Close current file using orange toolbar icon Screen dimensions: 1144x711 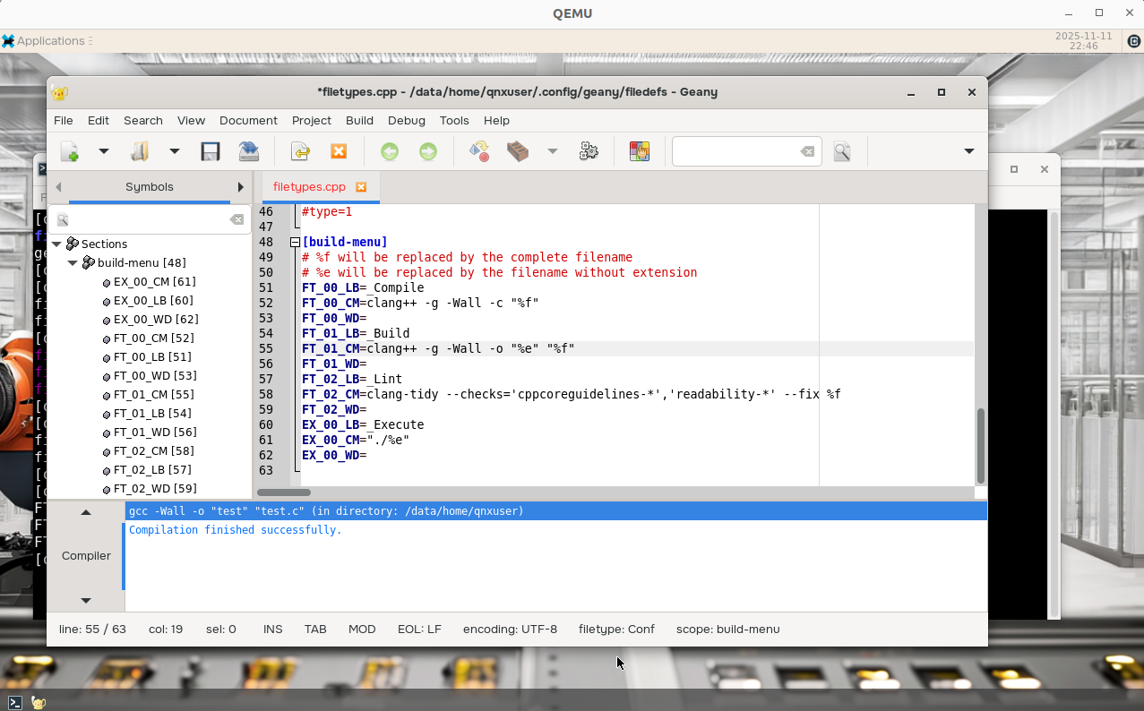[x=339, y=151]
